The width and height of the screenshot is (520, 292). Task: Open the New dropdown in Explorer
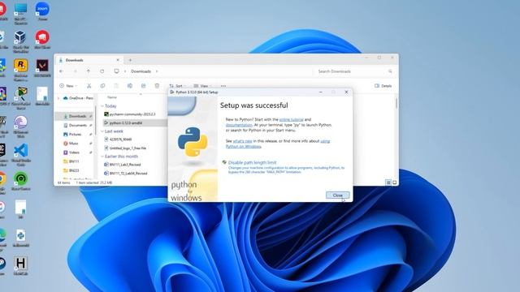68,86
